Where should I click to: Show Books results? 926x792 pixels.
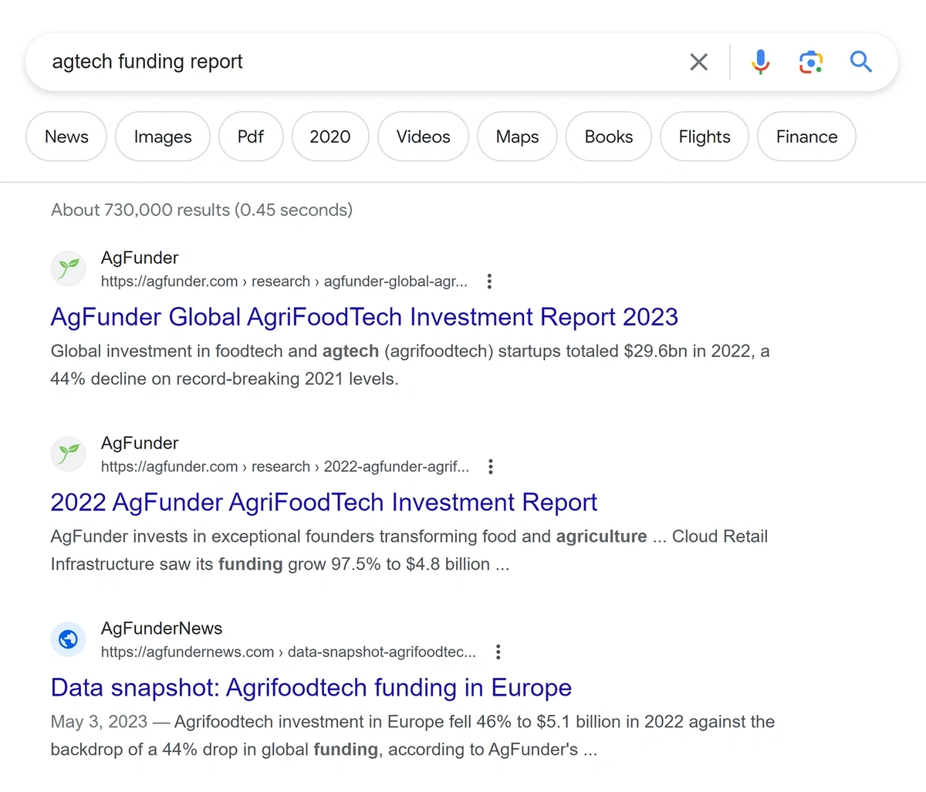(609, 136)
